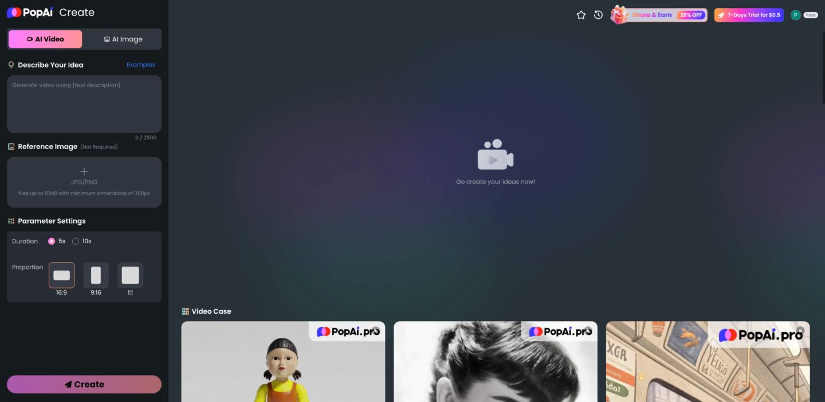This screenshot has width=825, height=402.
Task: Click the 'Describe Your Idea' heading
Action: pos(50,65)
